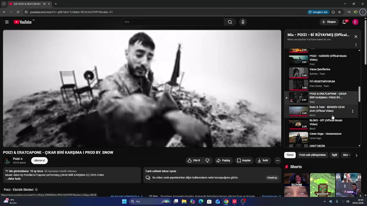Open Chrome three-dot menu
This screenshot has height=206, width=367.
363,12
